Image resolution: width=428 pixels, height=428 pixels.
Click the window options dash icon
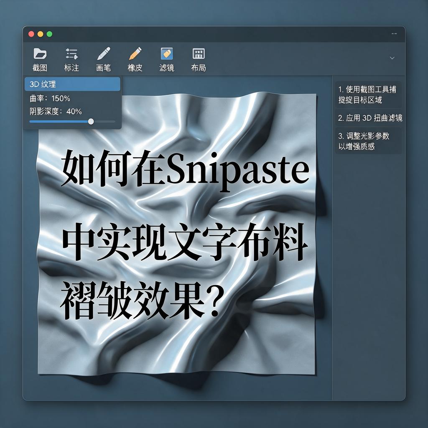pos(394,34)
